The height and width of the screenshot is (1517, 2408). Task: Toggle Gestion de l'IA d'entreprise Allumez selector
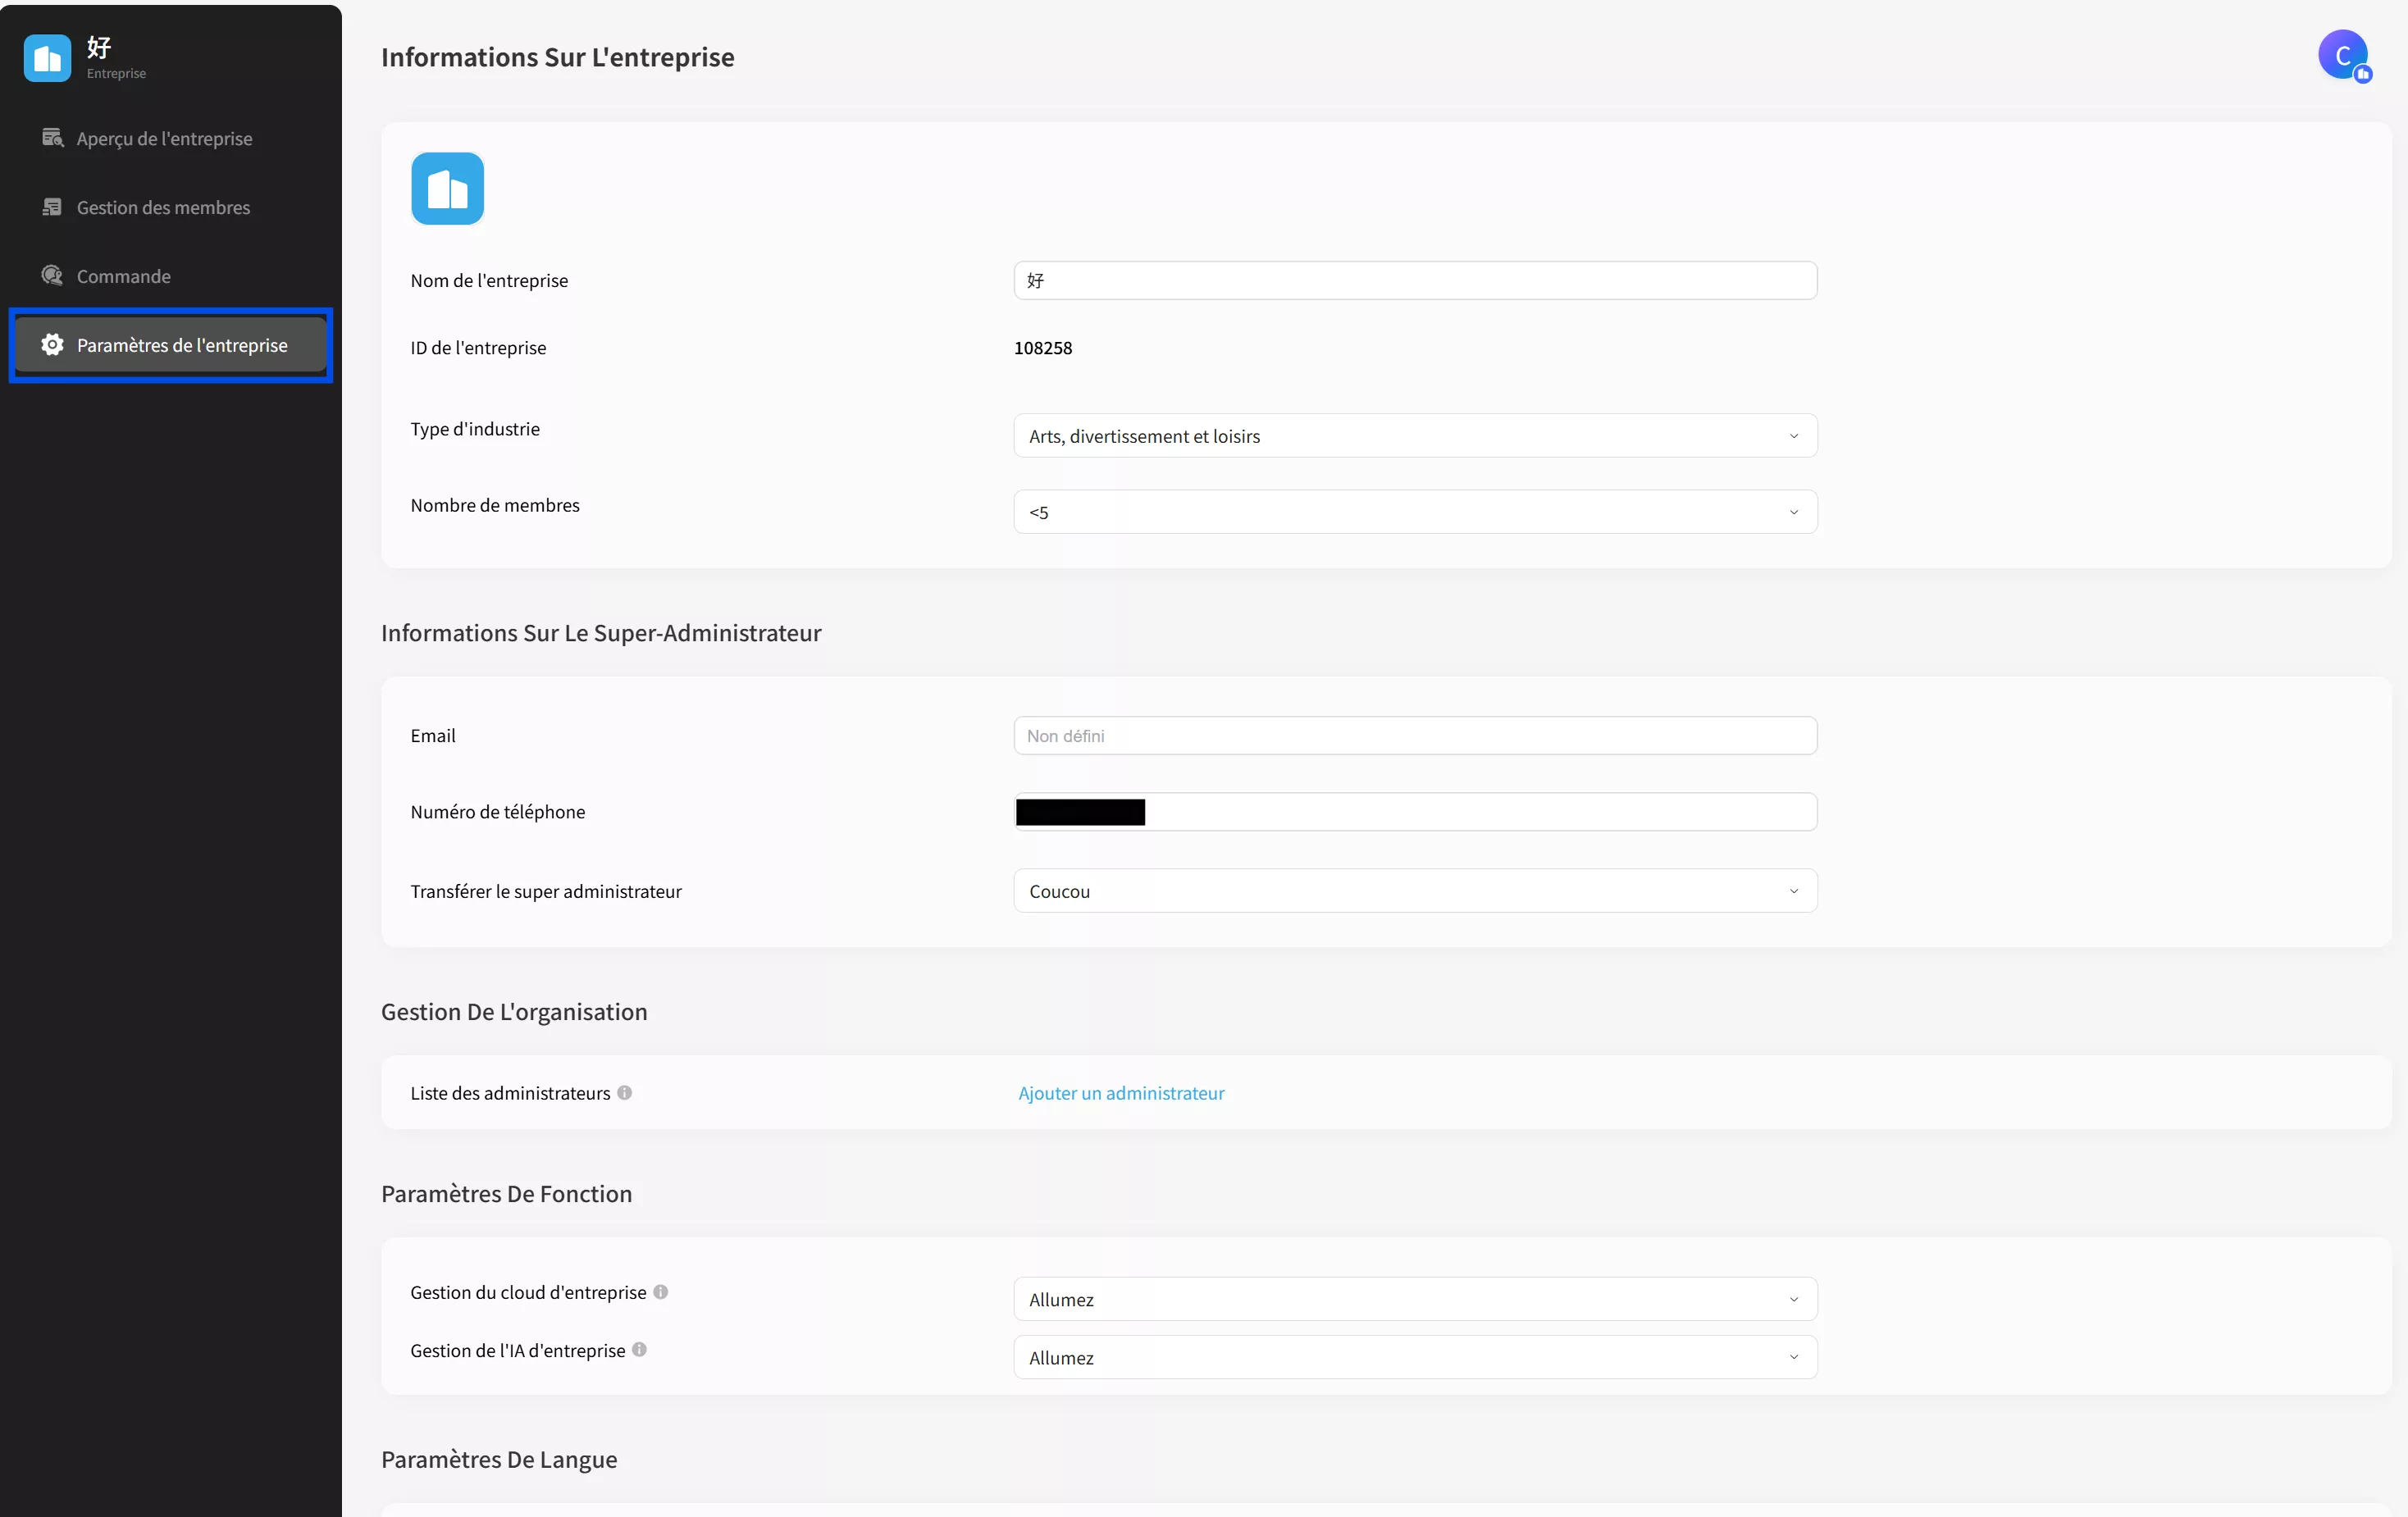coord(1415,1358)
